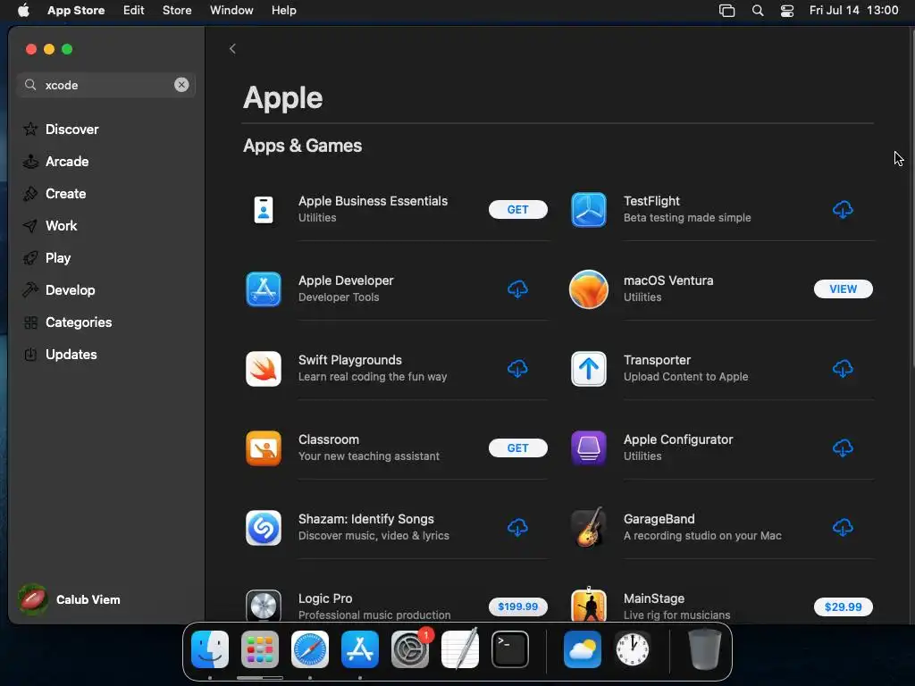Buy MainStage for $29.99

843,607
